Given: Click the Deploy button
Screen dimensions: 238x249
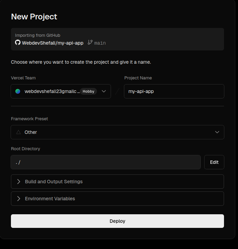Looking at the screenshot, I should pos(117,221).
